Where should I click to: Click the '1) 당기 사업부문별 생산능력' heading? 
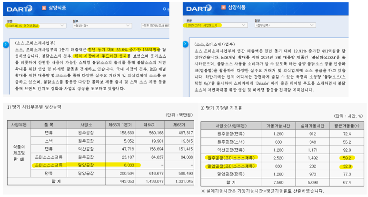point(34,107)
